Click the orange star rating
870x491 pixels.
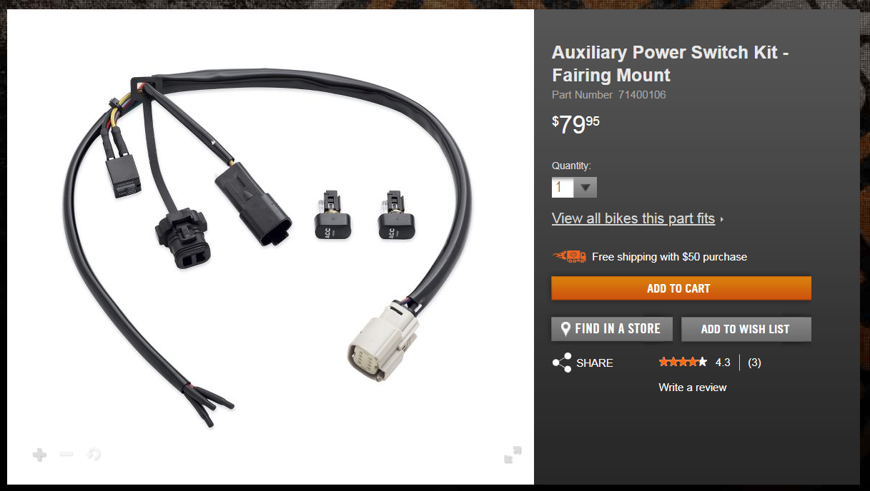point(683,362)
